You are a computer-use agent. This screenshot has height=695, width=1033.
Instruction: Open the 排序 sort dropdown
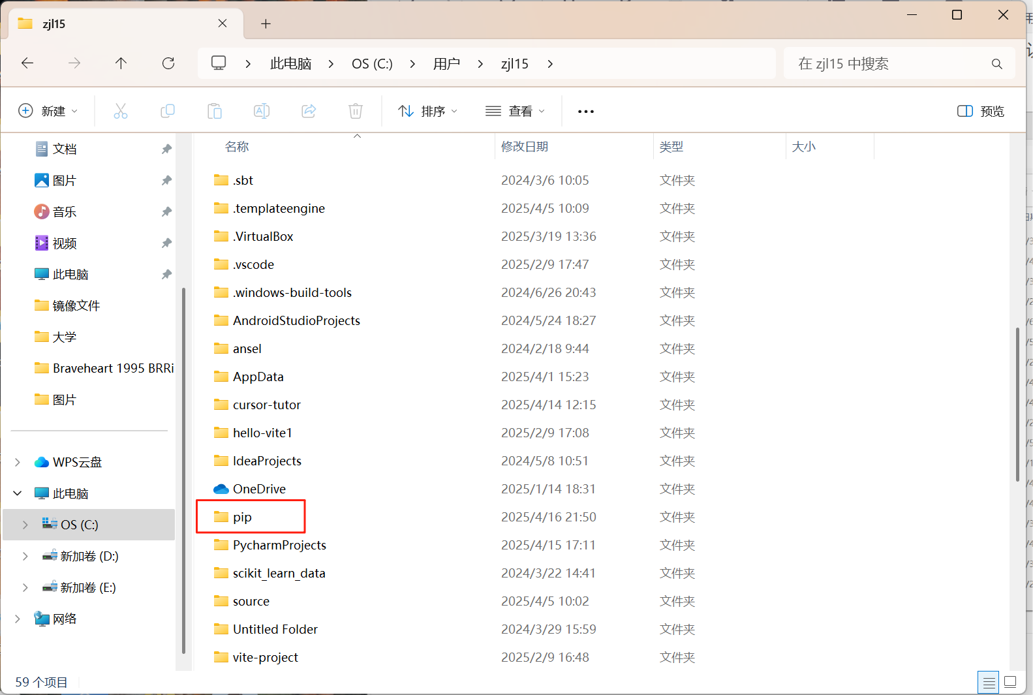(428, 112)
